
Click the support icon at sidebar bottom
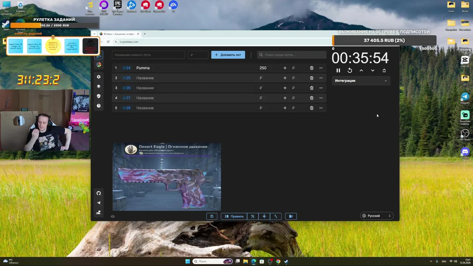tap(99, 212)
